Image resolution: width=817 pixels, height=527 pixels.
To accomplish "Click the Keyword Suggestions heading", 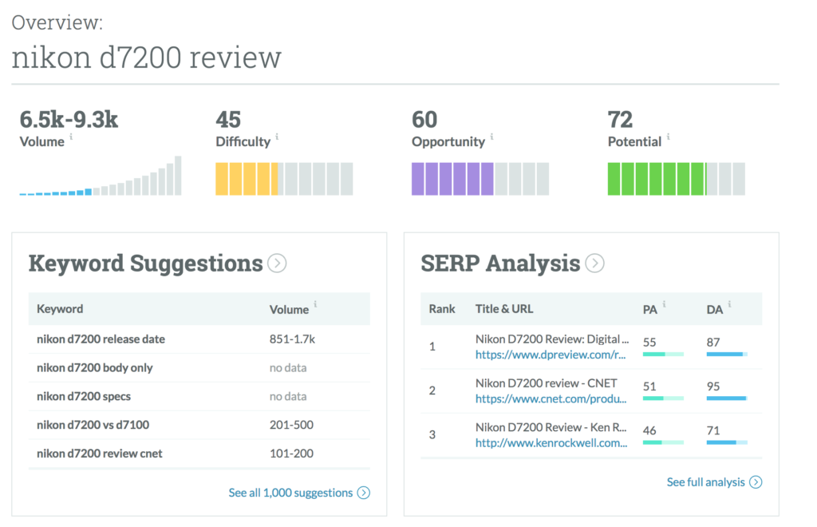I will tap(145, 263).
